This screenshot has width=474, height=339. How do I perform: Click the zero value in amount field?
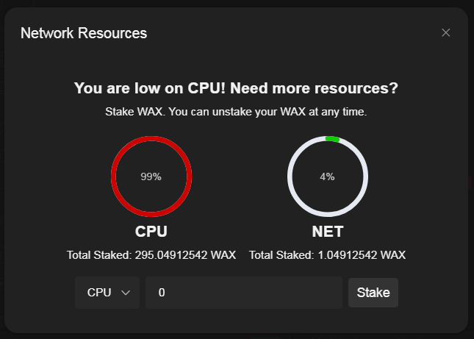pos(162,293)
